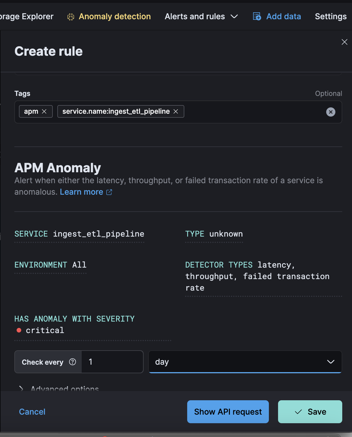Click the Learn more external link icon
Screen dimensions: 352x437
pyautogui.click(x=109, y=192)
